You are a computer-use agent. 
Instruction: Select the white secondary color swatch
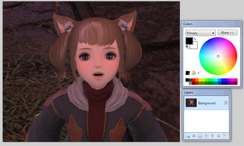195,46
